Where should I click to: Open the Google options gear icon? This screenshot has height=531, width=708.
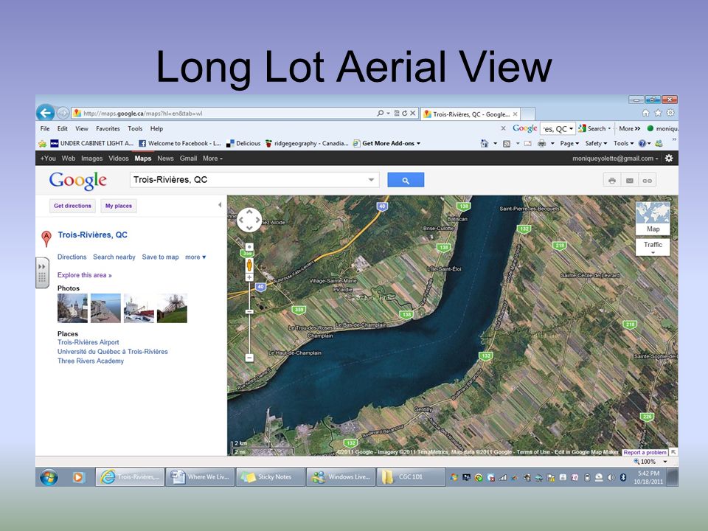click(x=669, y=158)
